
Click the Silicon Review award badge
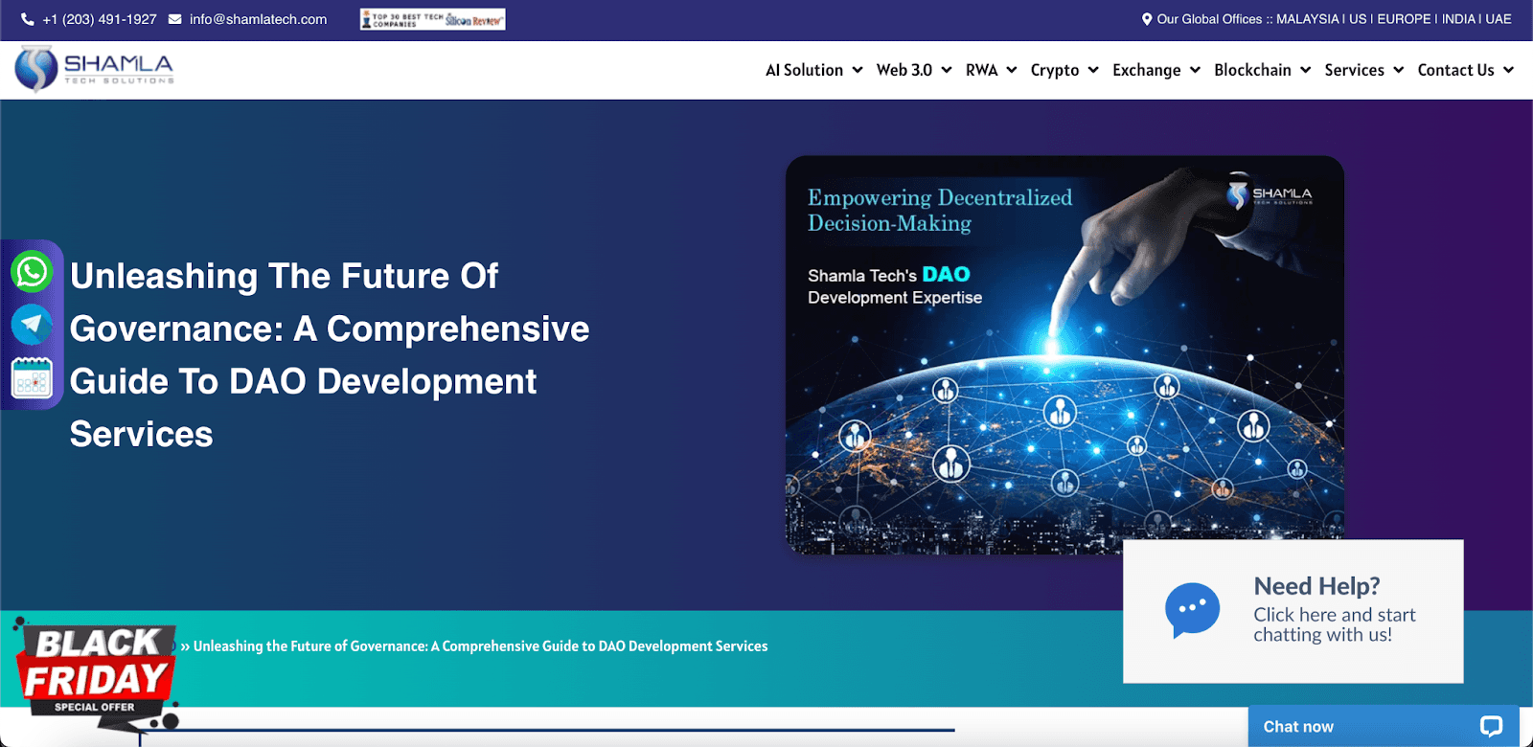(x=433, y=19)
